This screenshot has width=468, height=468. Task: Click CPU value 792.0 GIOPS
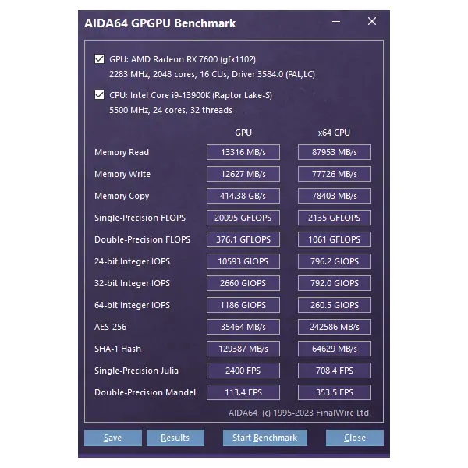(x=335, y=283)
